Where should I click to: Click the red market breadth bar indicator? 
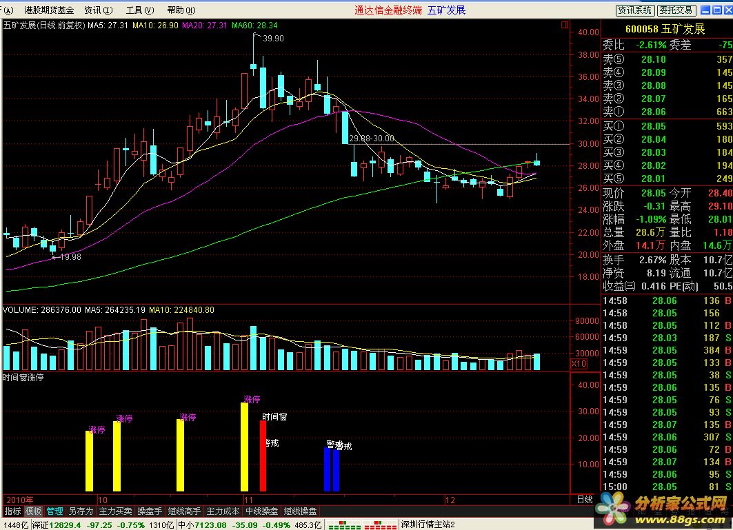(x=381, y=525)
